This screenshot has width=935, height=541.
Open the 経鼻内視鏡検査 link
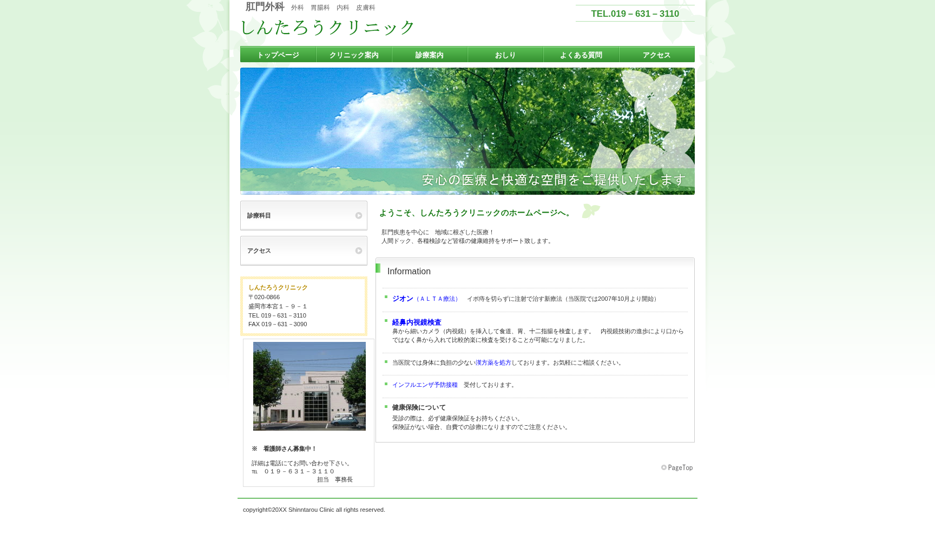click(416, 322)
